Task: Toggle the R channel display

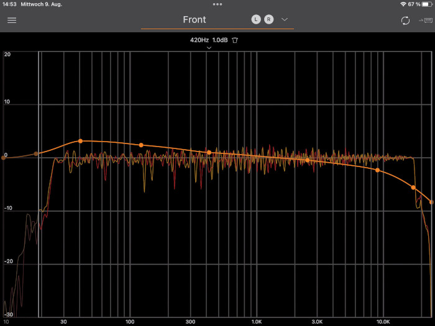Action: click(x=268, y=20)
